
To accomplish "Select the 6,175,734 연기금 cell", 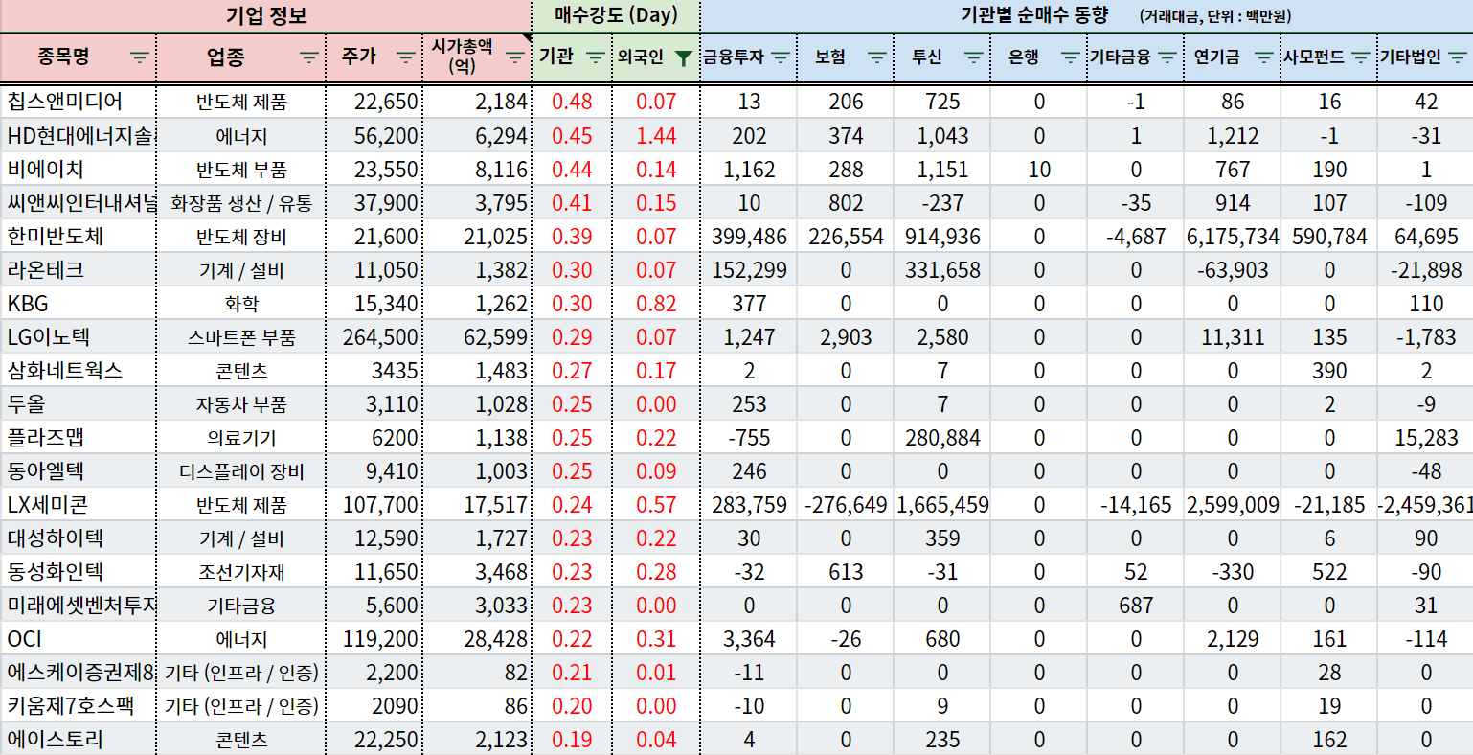I will coord(1233,236).
